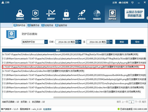The width and height of the screenshot is (148, 112).
Task: Open the start date calendar dropdown
Action: (x=80, y=42)
